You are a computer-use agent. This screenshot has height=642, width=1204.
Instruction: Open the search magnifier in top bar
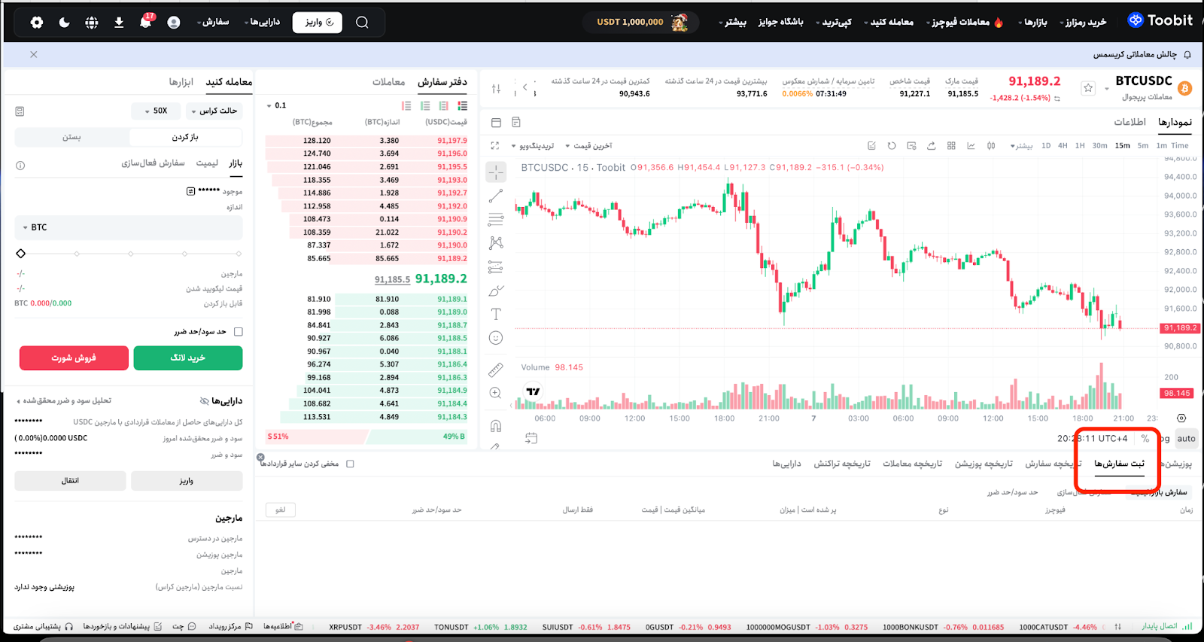coord(362,23)
